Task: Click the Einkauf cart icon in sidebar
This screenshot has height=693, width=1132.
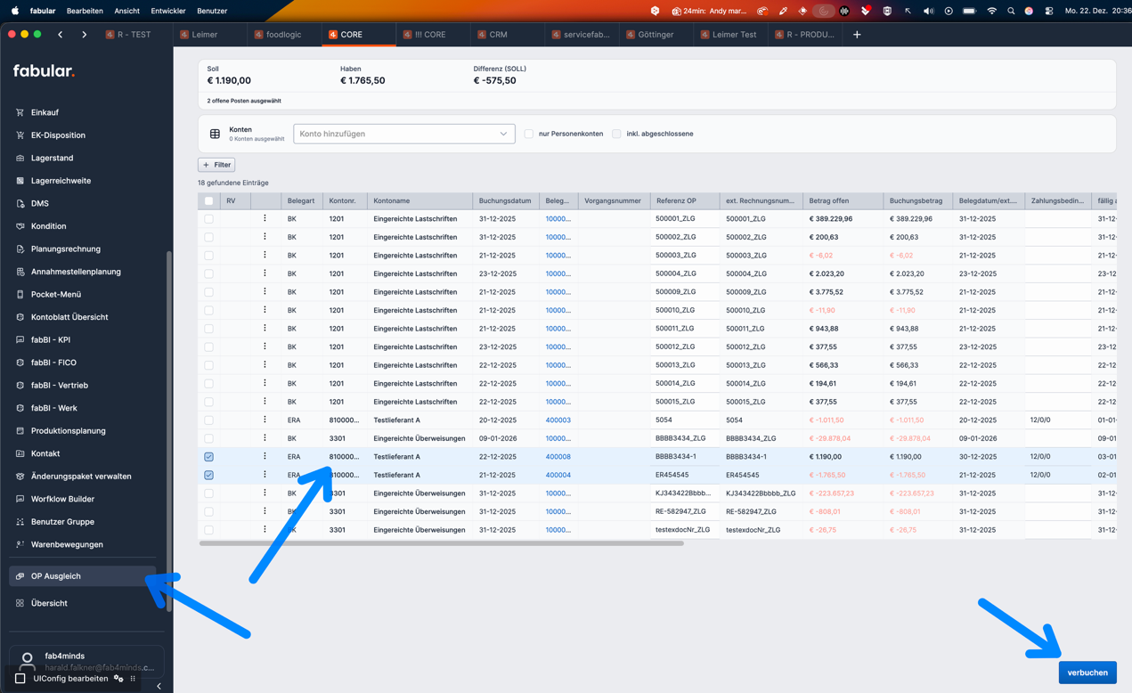Action: (20, 112)
